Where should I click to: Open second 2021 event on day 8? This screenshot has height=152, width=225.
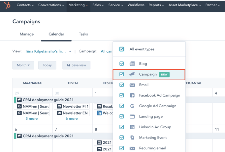(x=103, y=149)
